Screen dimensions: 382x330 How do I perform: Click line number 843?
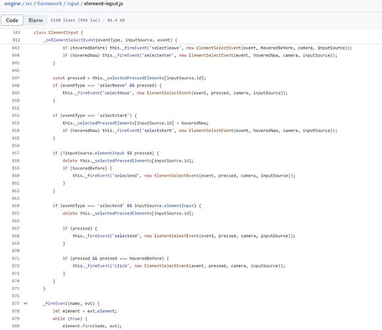point(16,48)
